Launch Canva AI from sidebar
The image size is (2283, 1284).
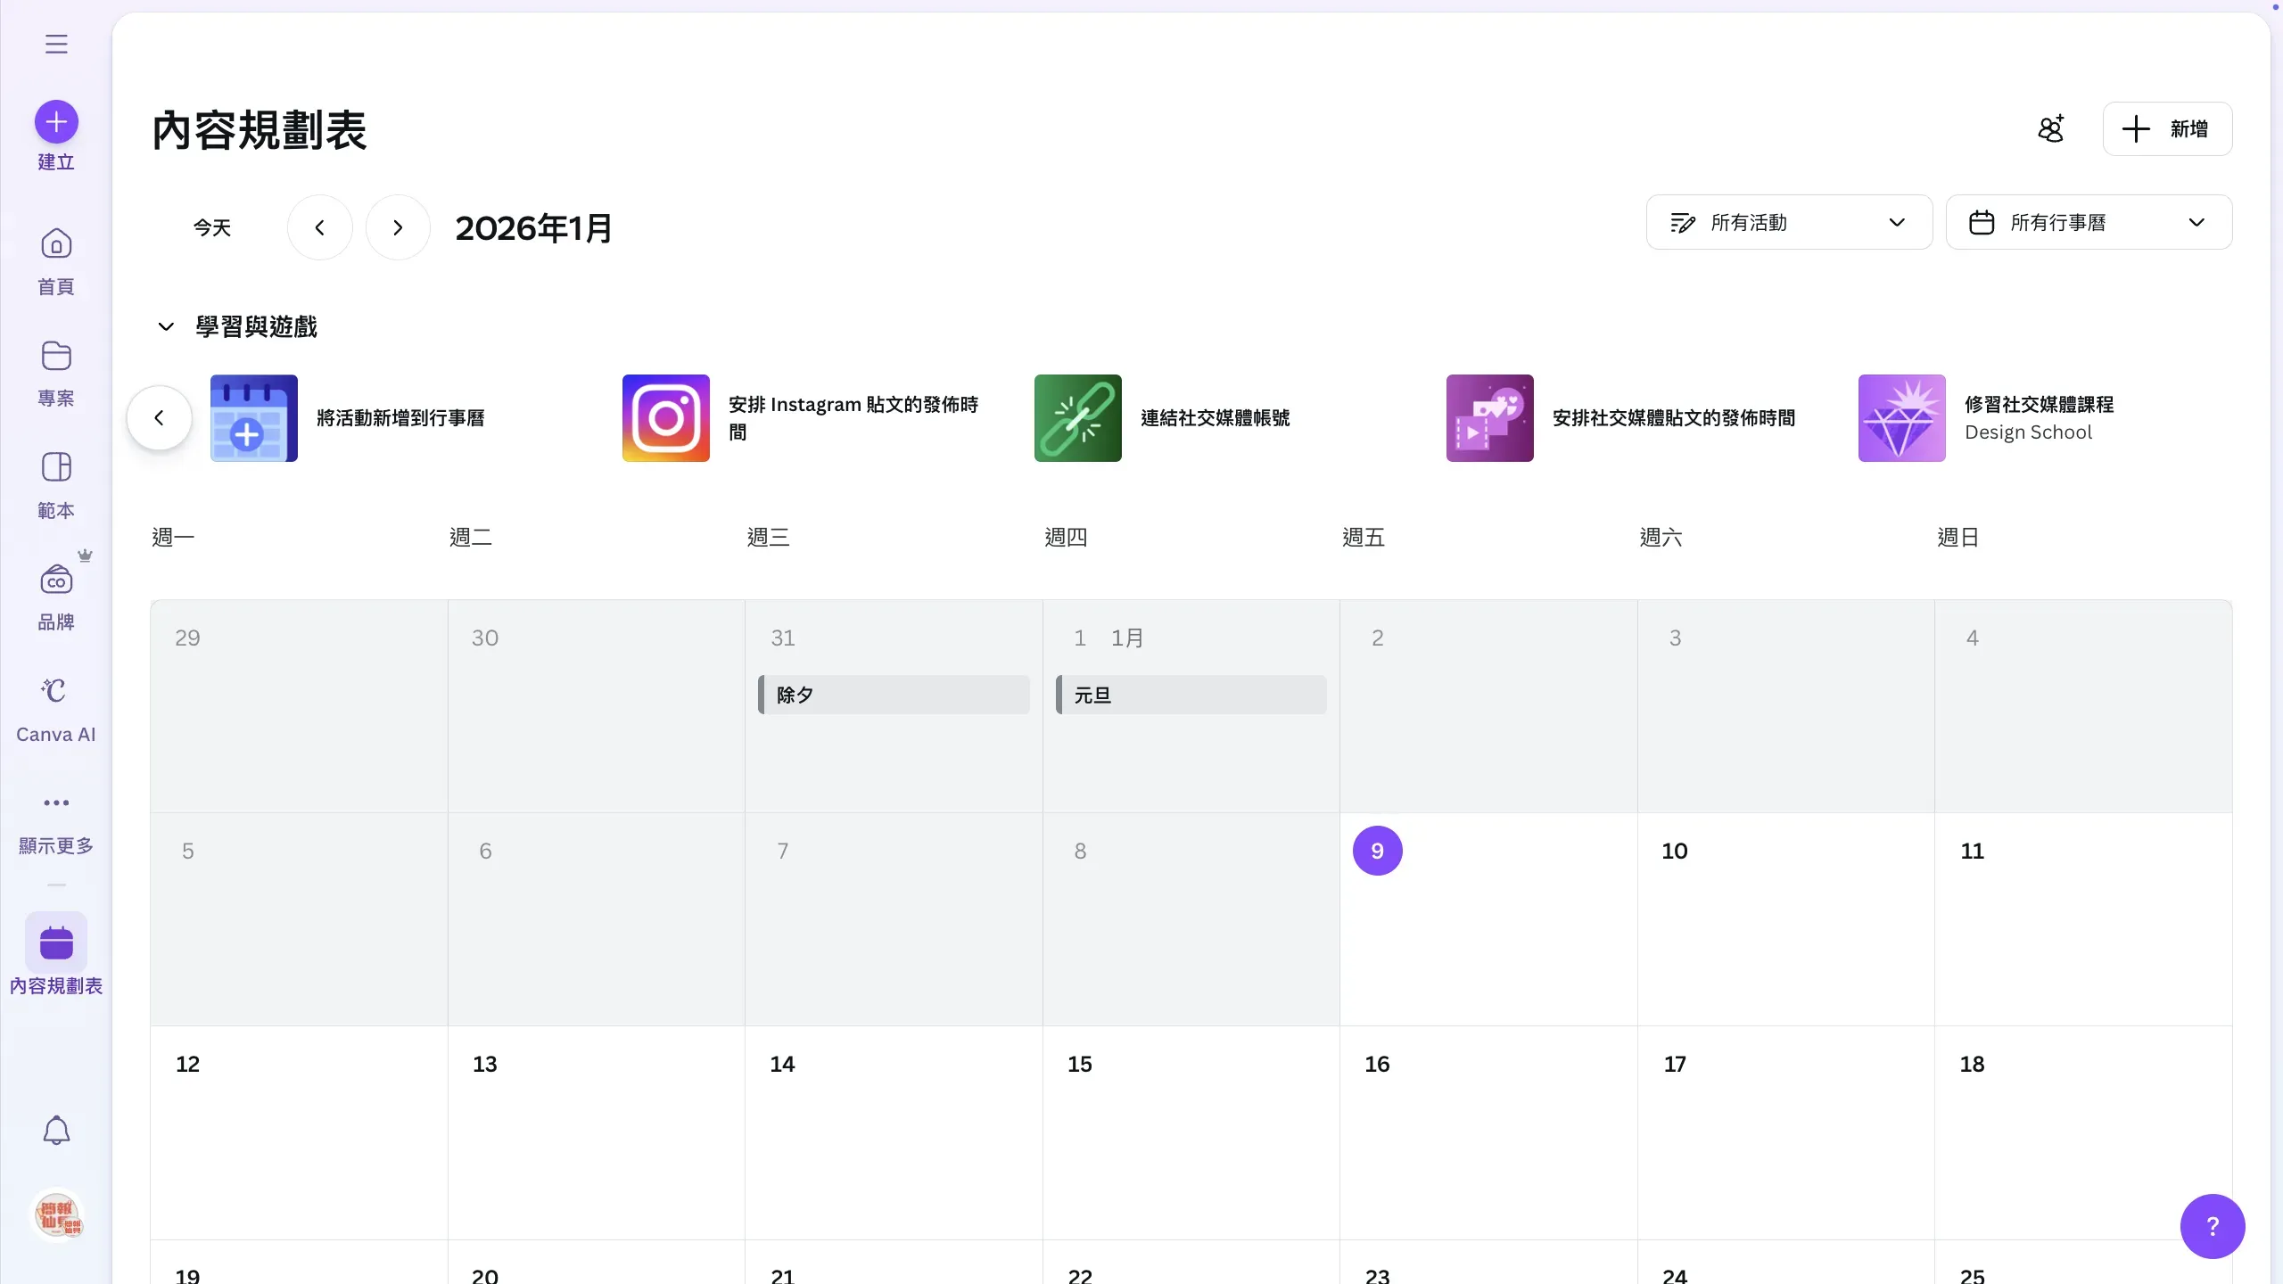click(55, 691)
